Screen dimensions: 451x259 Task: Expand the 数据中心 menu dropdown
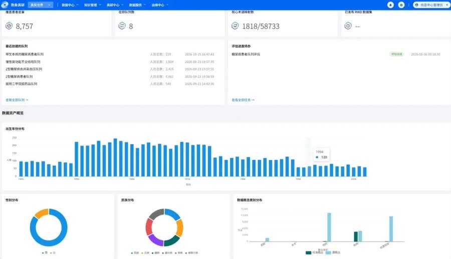[x=70, y=5]
